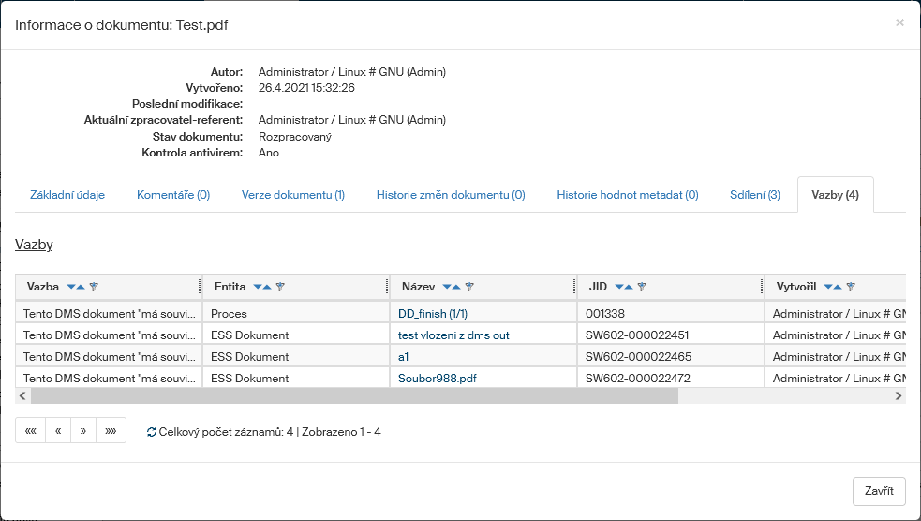This screenshot has width=921, height=521.
Task: Switch to the Základní údaje tab
Action: 67,195
